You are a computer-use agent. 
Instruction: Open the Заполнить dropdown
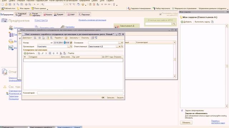point(74,38)
